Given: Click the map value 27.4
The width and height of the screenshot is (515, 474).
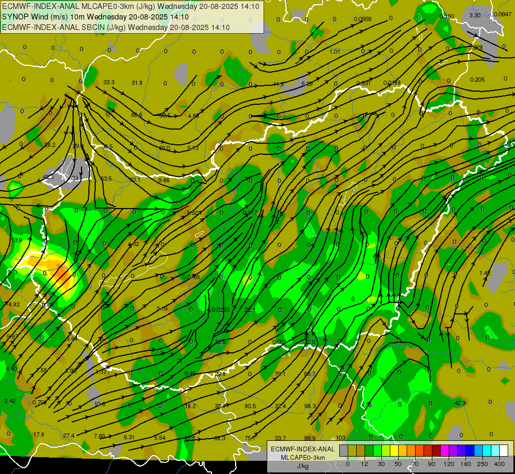Looking at the screenshot, I should coord(68,436).
